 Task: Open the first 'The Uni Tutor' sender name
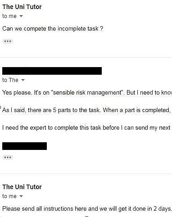click(x=22, y=7)
